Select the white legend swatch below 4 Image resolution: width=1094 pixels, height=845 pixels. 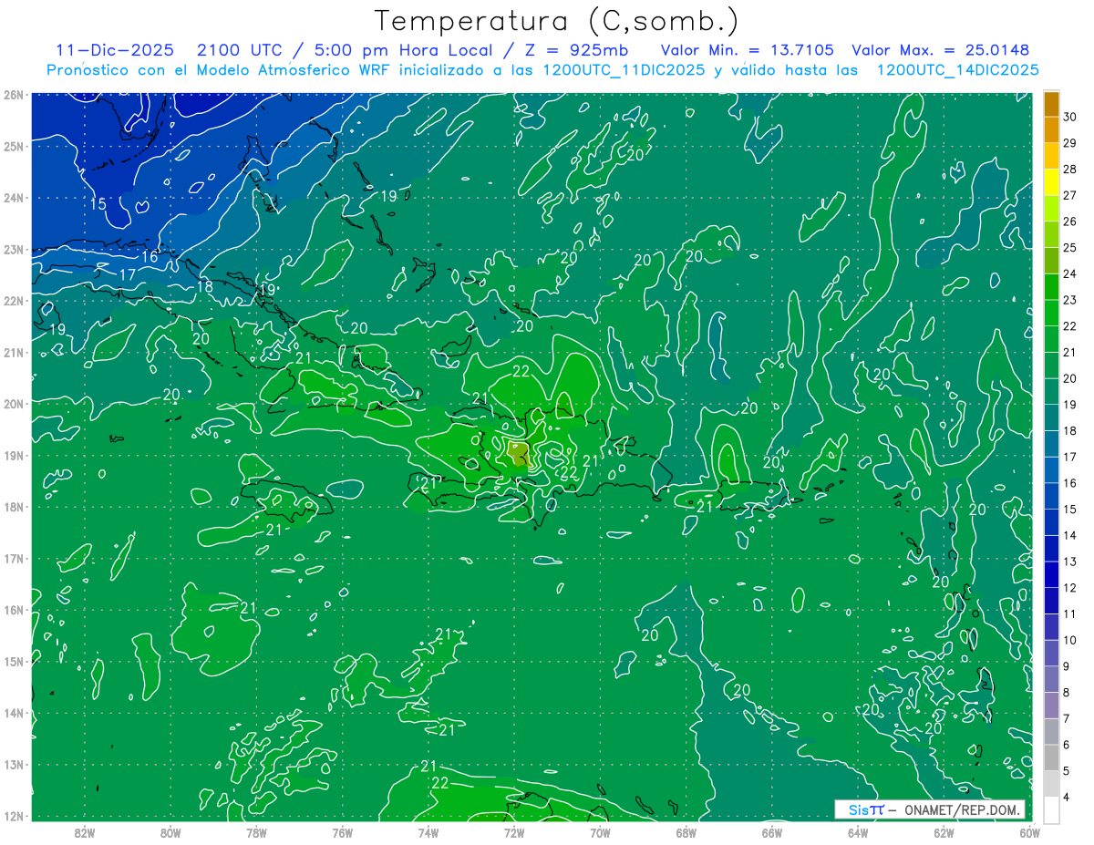pyautogui.click(x=1051, y=810)
